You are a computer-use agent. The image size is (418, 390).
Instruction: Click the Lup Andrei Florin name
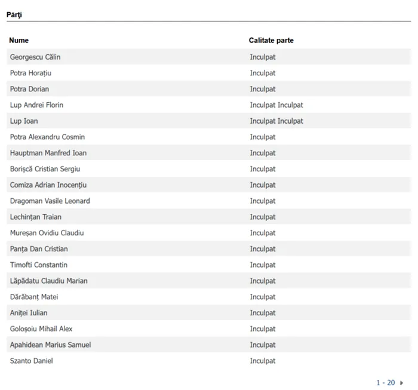[36, 105]
